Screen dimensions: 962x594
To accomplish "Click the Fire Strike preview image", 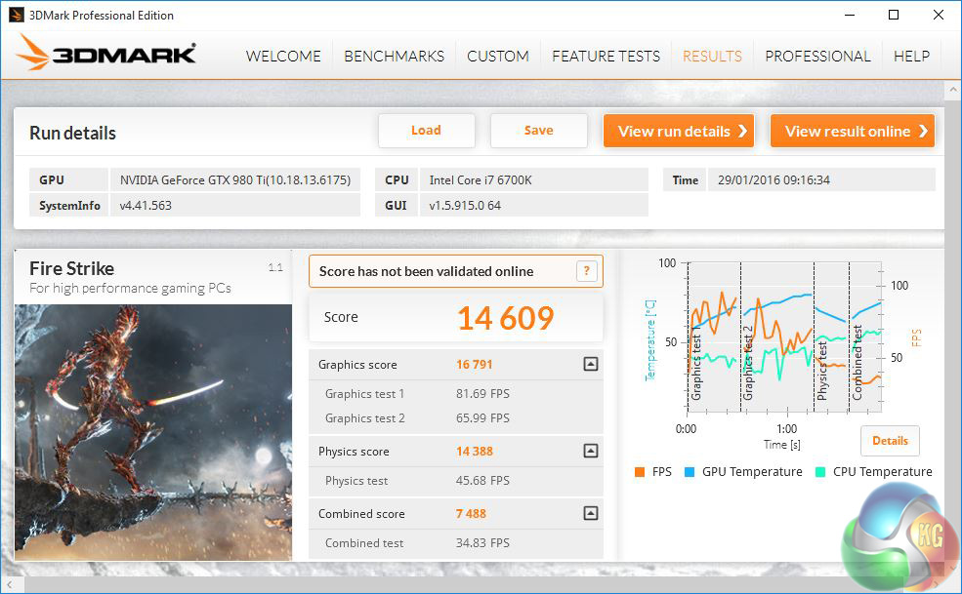I will [x=153, y=432].
